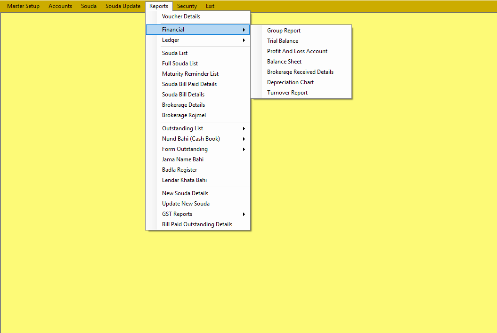Expand the Ledger submenu
The width and height of the screenshot is (497, 333).
click(x=198, y=40)
